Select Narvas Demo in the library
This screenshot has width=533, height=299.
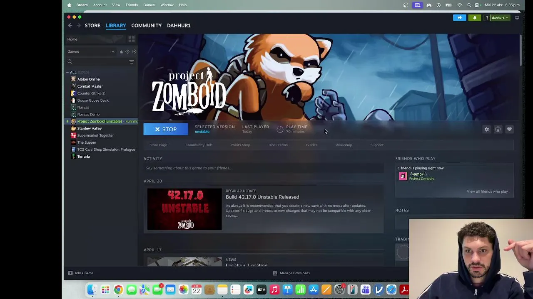88,114
